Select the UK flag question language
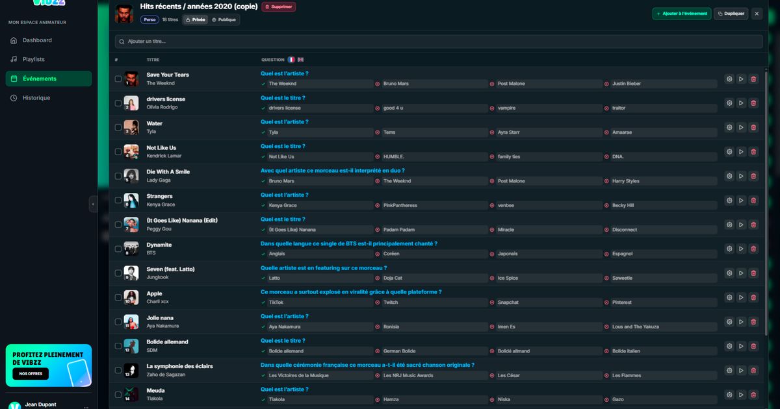Screen dimensions: 780x409 pyautogui.click(x=301, y=60)
